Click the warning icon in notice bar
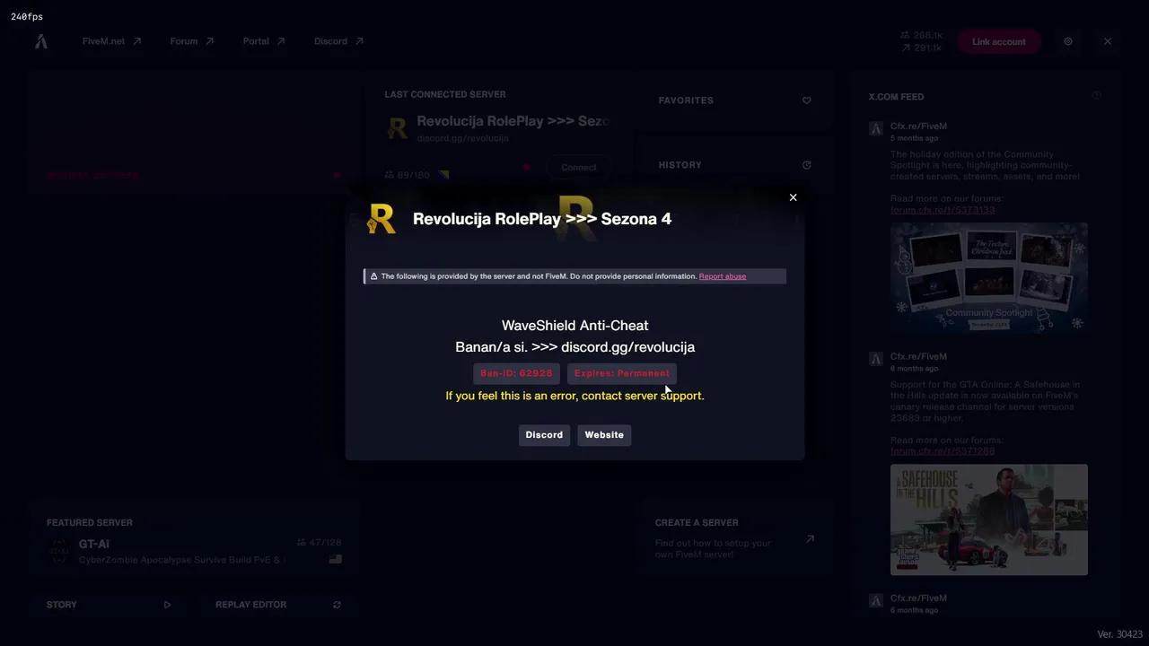This screenshot has height=646, width=1149. coord(373,276)
